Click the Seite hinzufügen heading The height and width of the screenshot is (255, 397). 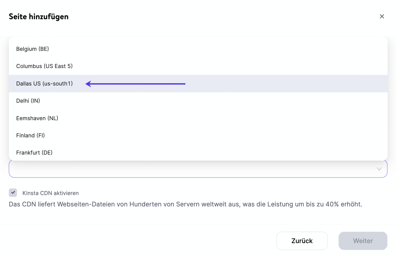[39, 17]
